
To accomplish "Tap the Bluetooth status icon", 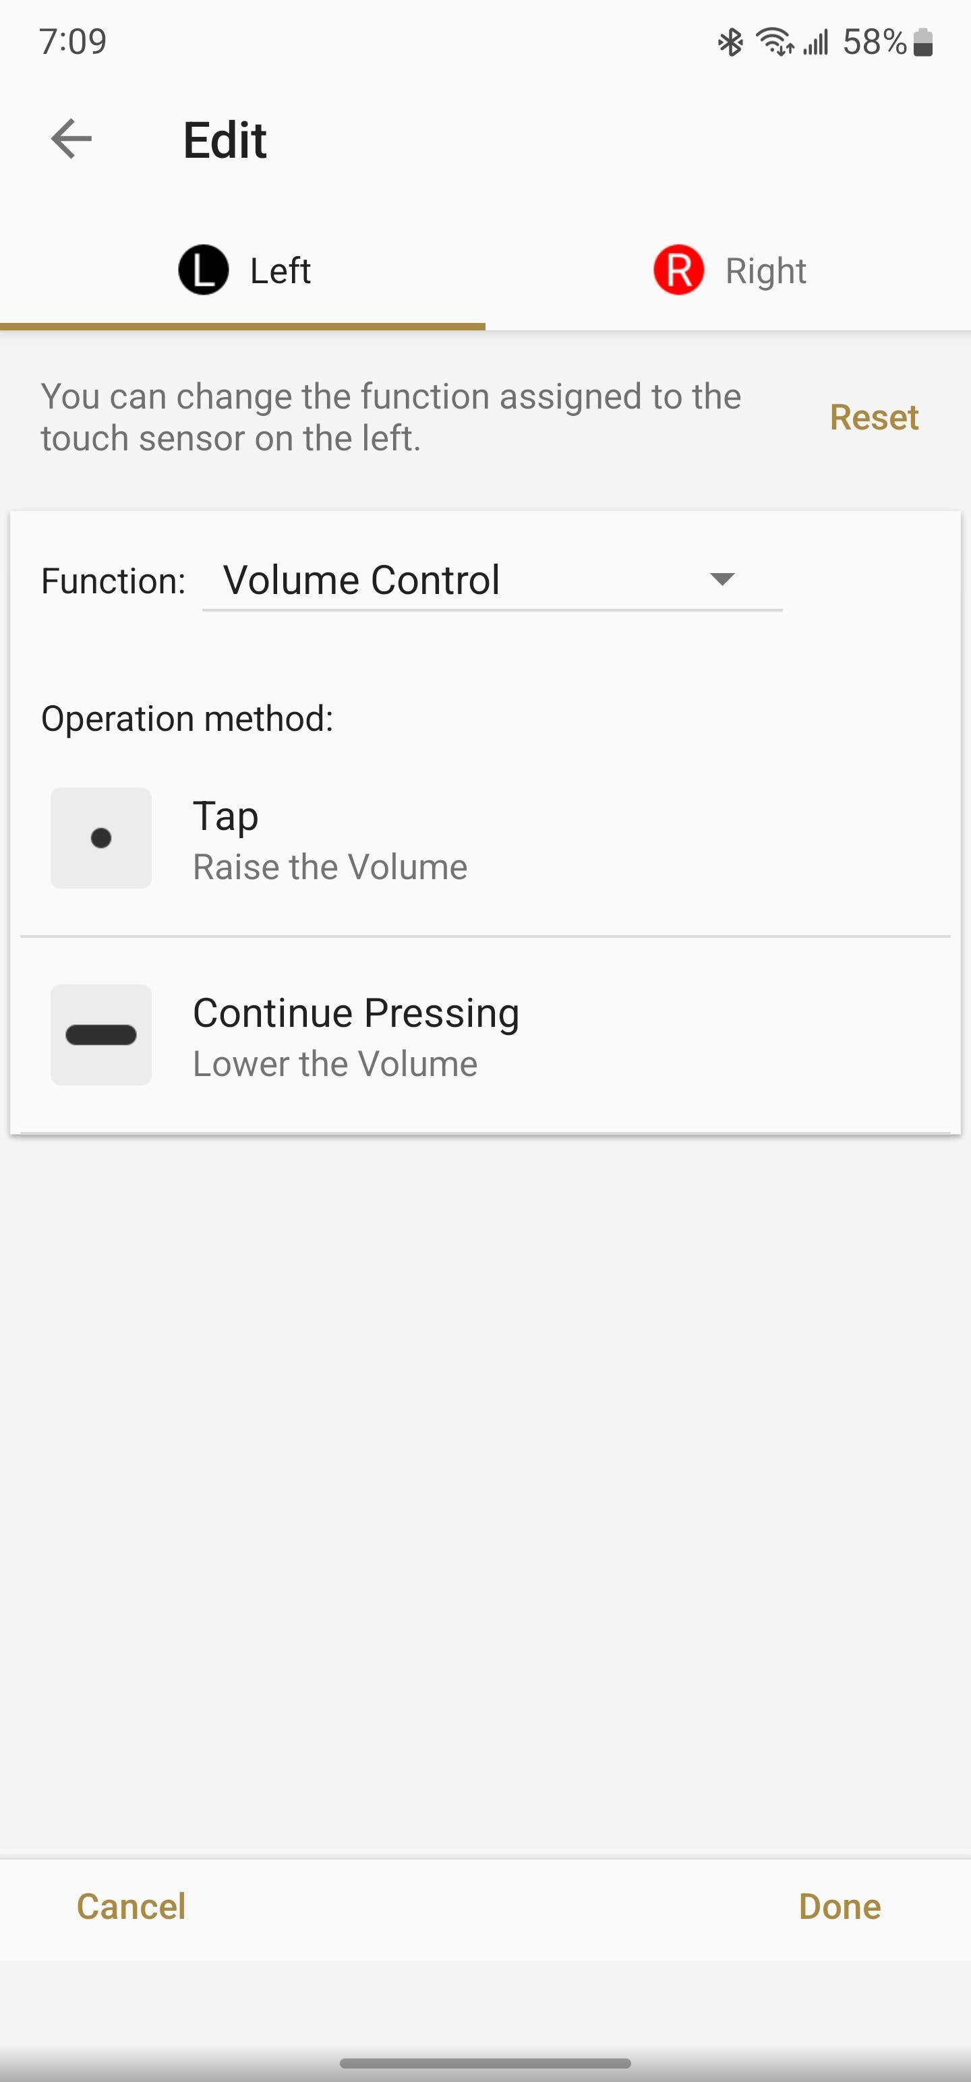I will pyautogui.click(x=730, y=42).
